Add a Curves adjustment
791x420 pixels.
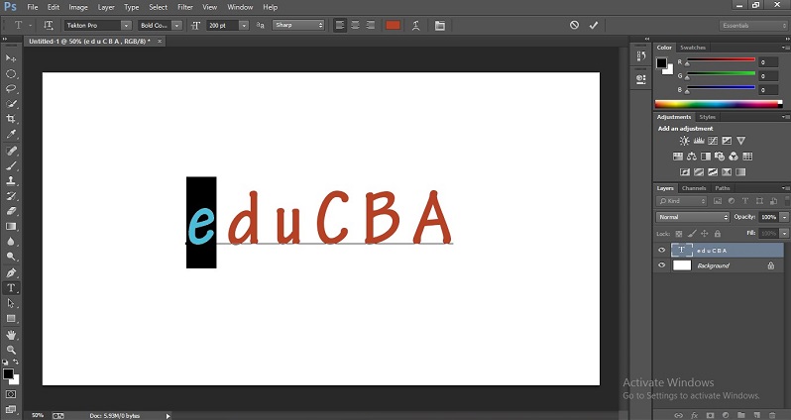713,141
